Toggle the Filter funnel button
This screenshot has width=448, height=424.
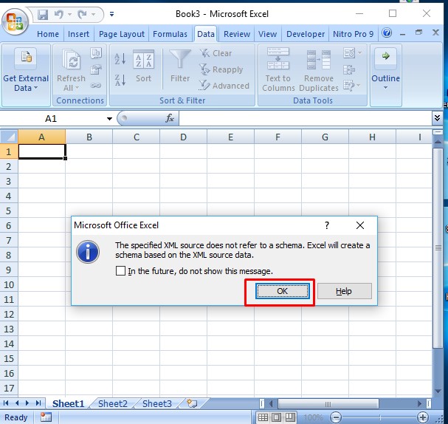coord(180,66)
